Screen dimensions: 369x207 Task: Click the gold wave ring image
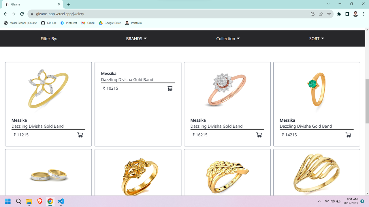317,173
